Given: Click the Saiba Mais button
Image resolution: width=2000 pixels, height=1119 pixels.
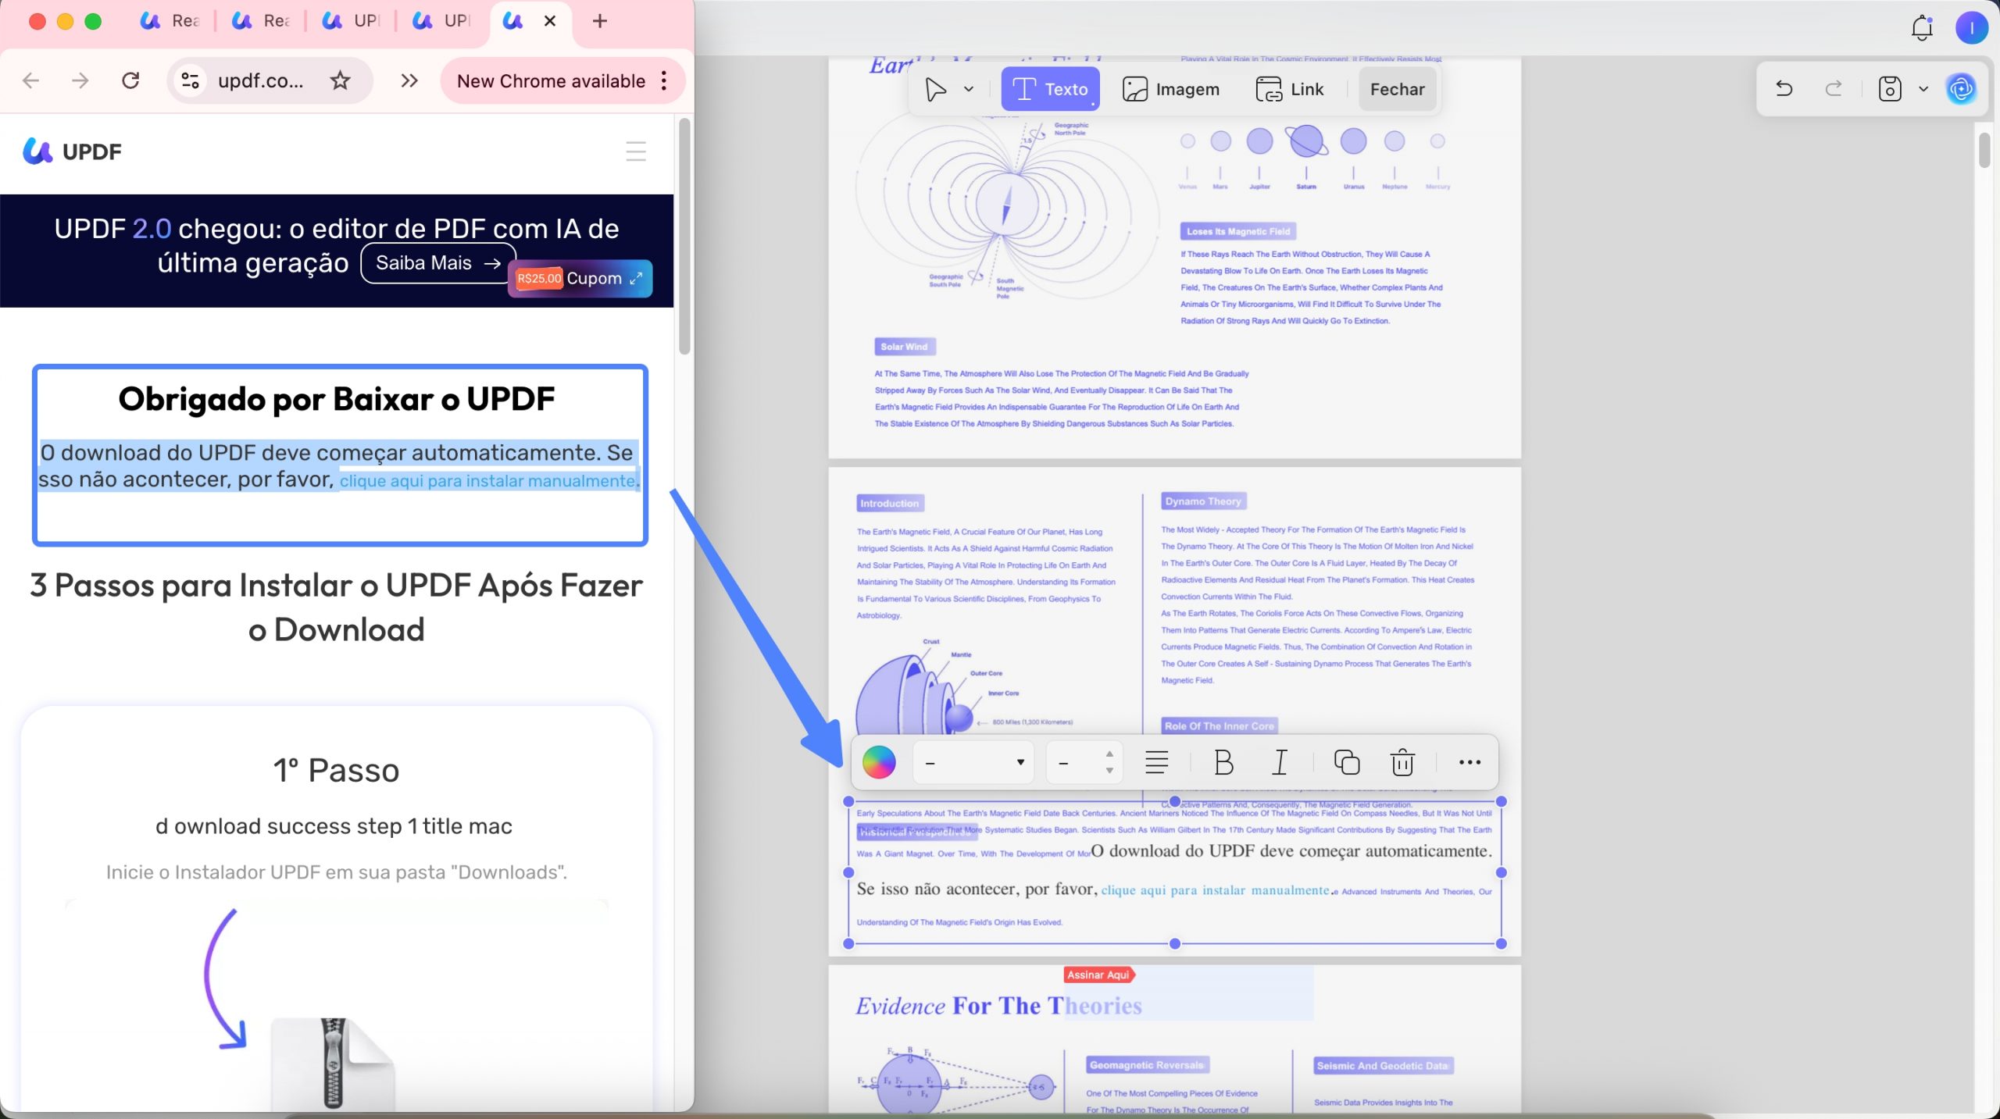Looking at the screenshot, I should (x=438, y=263).
